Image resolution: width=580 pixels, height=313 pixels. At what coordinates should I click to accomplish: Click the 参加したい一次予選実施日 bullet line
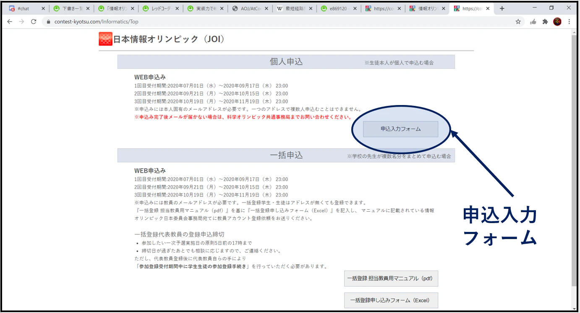pyautogui.click(x=196, y=243)
